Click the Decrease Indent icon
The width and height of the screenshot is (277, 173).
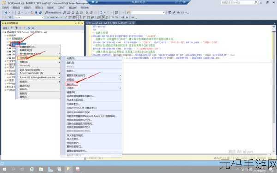[x=122, y=18]
